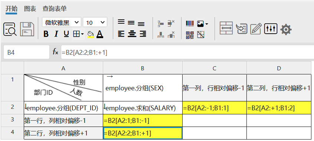Select cell employee.分组(SEX)
Screen dimensions: 314x141
coord(143,88)
